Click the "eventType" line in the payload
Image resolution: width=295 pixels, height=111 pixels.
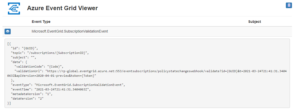tap(68, 85)
